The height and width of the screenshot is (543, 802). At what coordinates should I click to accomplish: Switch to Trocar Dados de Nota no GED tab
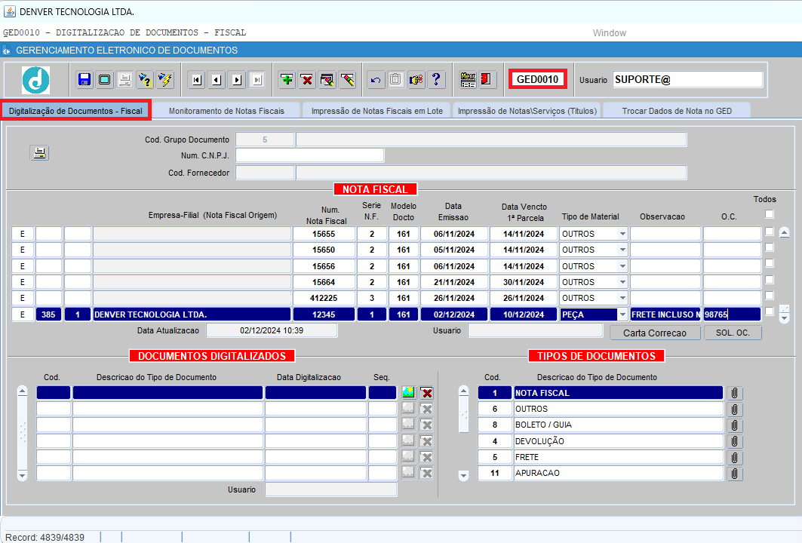click(x=677, y=111)
